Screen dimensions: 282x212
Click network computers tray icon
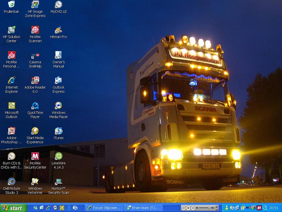[x=237, y=208]
